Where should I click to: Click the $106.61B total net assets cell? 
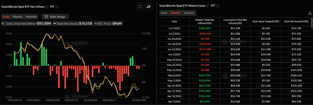point(296,75)
